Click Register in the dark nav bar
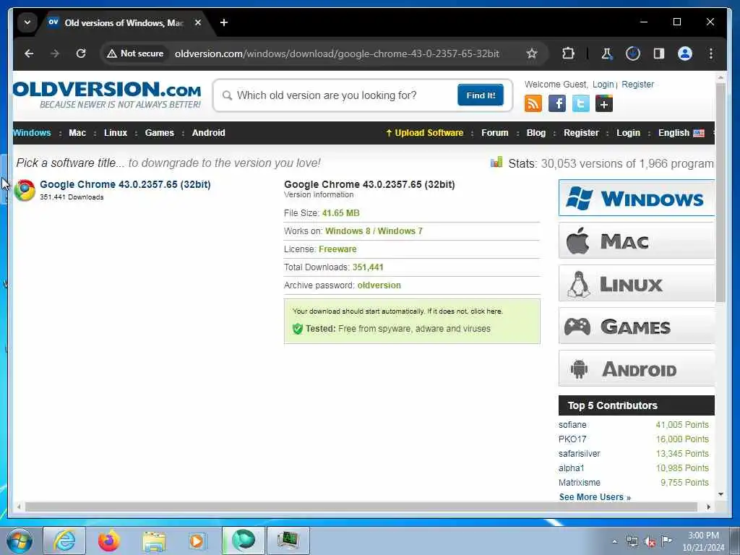 (x=581, y=133)
